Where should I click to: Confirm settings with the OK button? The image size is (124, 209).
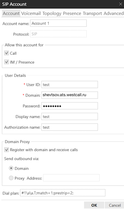pos(94,205)
